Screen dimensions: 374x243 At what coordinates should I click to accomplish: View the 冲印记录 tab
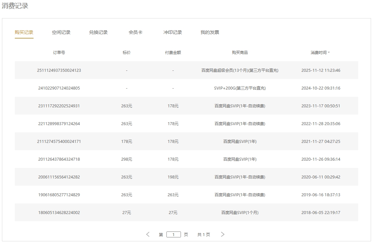click(172, 32)
